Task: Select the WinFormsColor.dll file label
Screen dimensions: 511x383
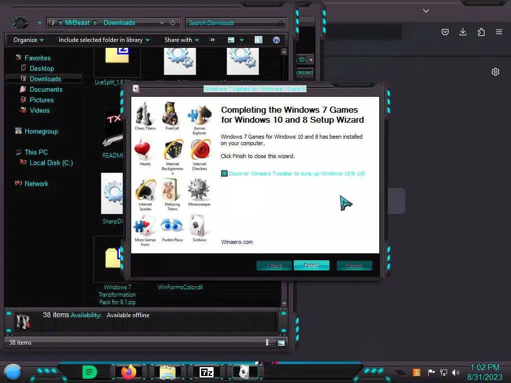Action: click(180, 287)
